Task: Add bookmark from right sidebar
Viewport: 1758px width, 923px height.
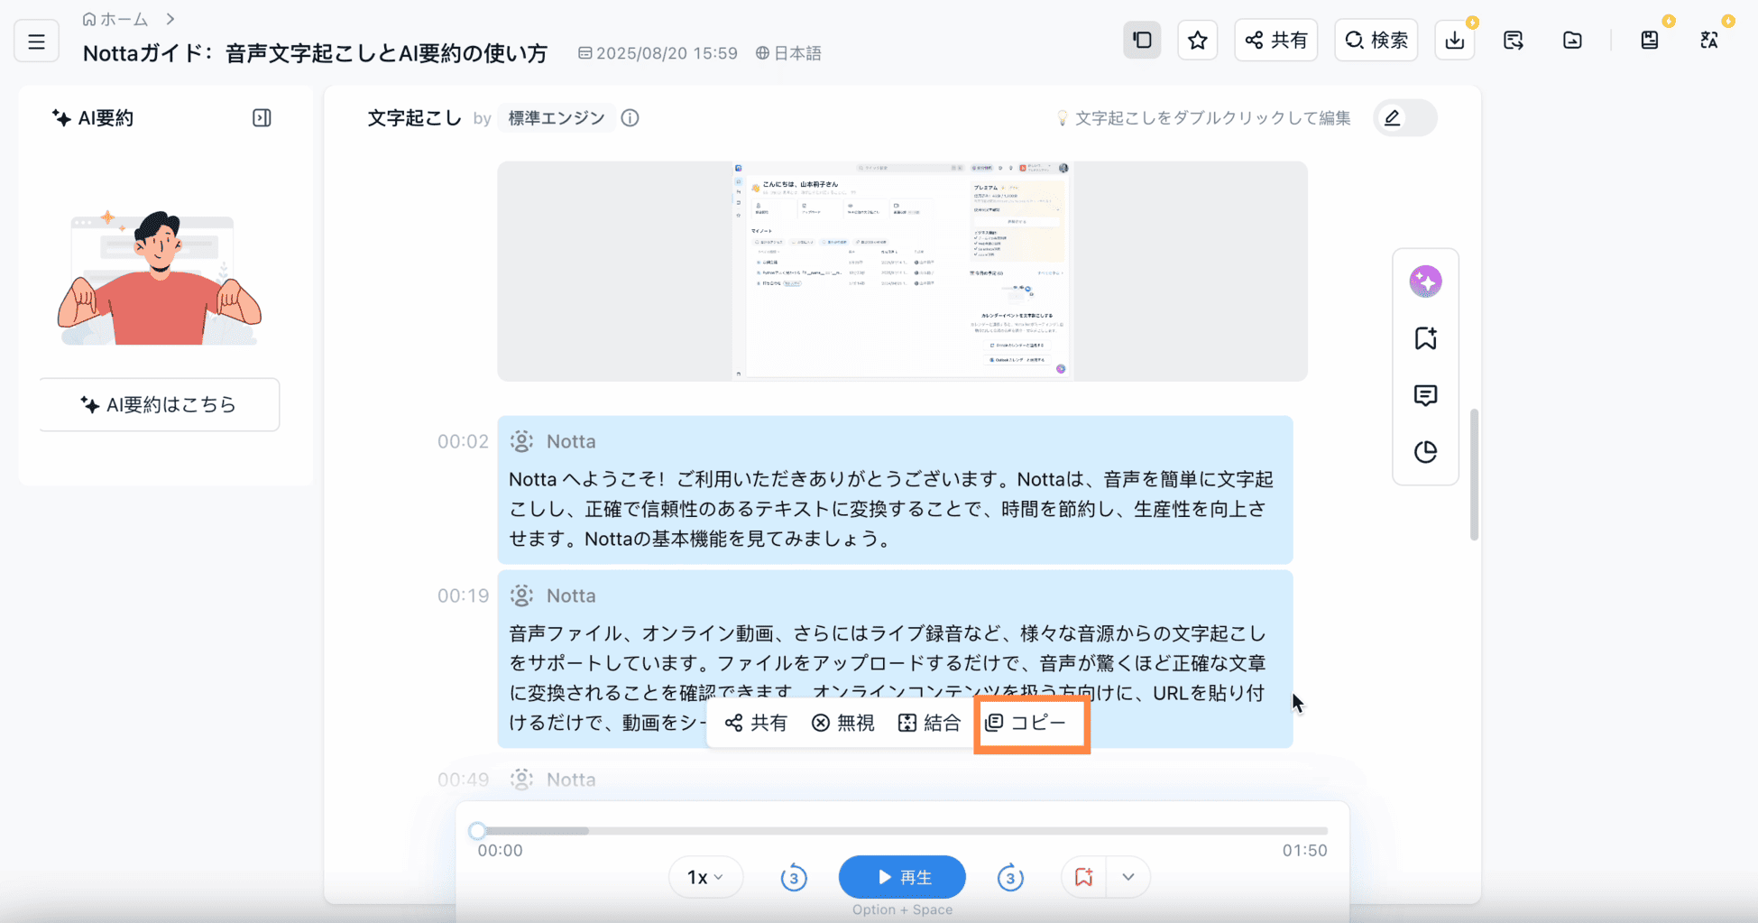Action: click(x=1425, y=338)
